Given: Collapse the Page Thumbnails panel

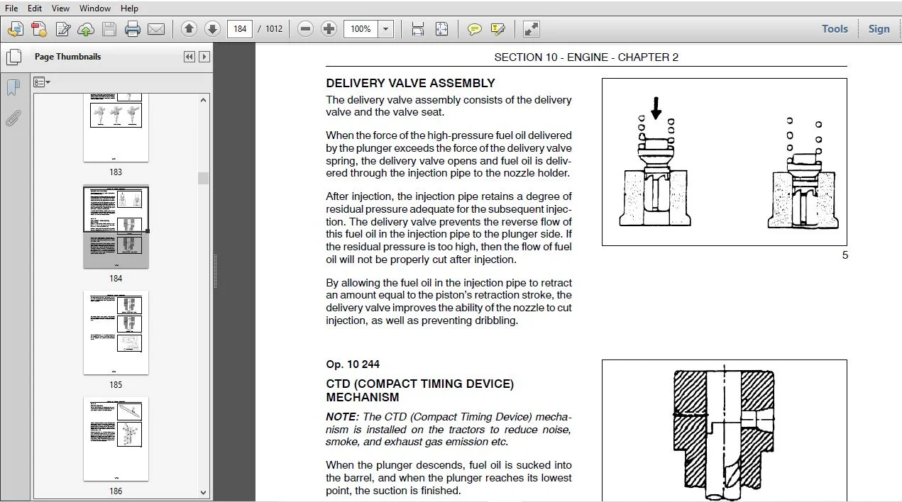Looking at the screenshot, I should [x=189, y=57].
